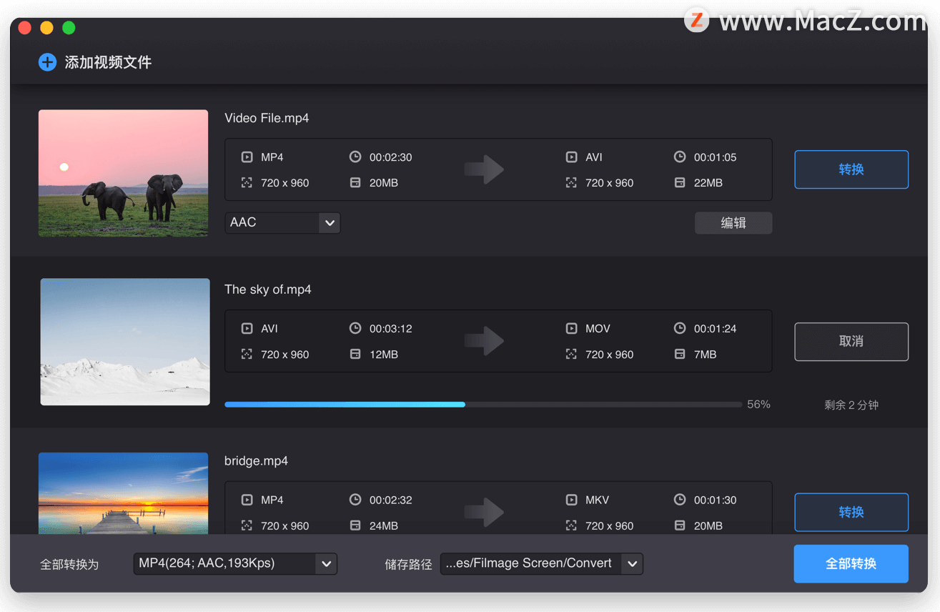The image size is (940, 612).
Task: Click clock icon next to 00:01:24
Action: [680, 328]
